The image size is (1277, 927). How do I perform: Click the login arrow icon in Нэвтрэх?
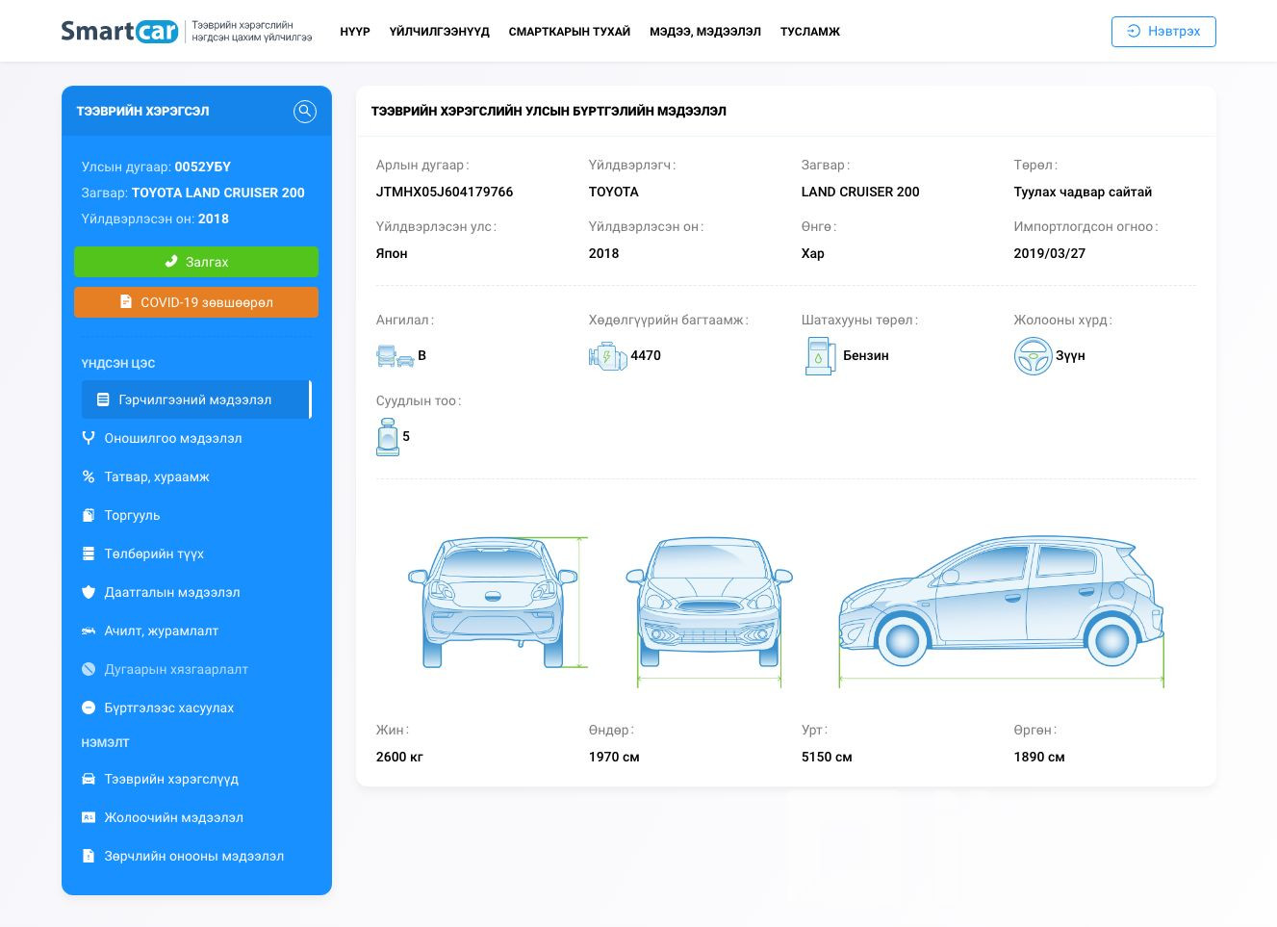(1134, 31)
